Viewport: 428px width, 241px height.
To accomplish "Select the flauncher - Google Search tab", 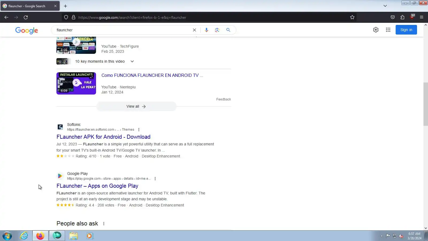I will click(x=30, y=6).
